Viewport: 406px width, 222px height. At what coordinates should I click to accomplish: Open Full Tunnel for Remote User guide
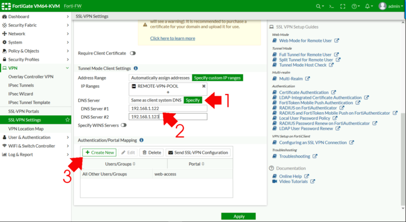click(305, 54)
